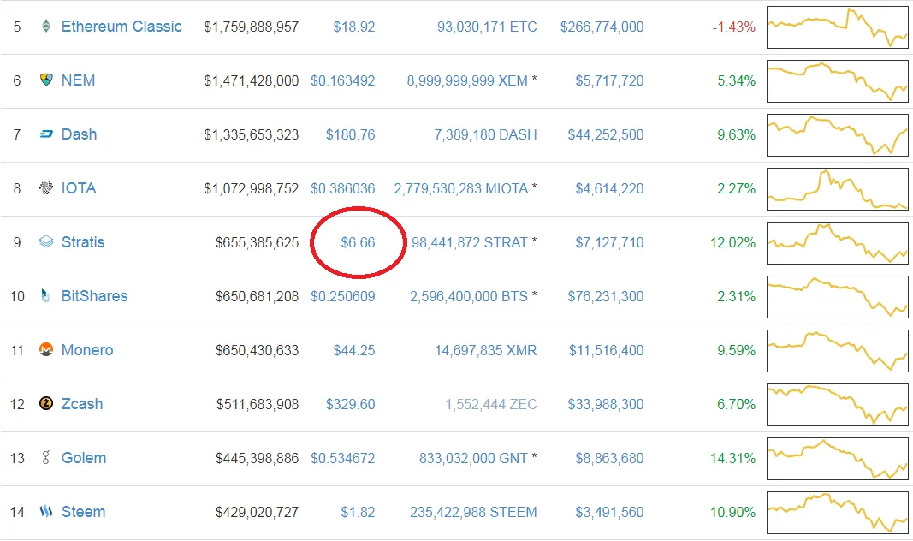The width and height of the screenshot is (913, 541).
Task: Click Ethereum Classic change -1.43%
Action: pos(733,27)
